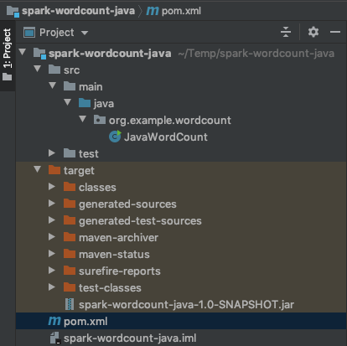347x346 pixels.
Task: Click the org.example.wordcount package icon
Action: (x=100, y=120)
